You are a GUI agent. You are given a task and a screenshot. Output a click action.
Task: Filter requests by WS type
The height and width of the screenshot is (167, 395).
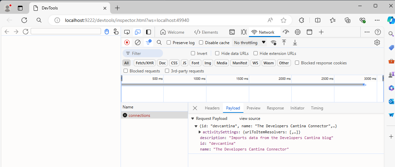tap(256, 63)
